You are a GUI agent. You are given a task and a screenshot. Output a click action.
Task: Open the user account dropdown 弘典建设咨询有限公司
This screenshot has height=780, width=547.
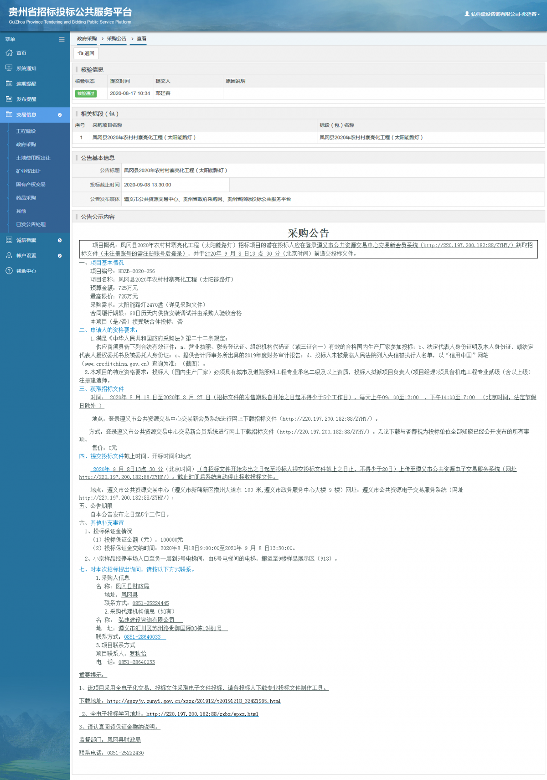[x=502, y=14]
